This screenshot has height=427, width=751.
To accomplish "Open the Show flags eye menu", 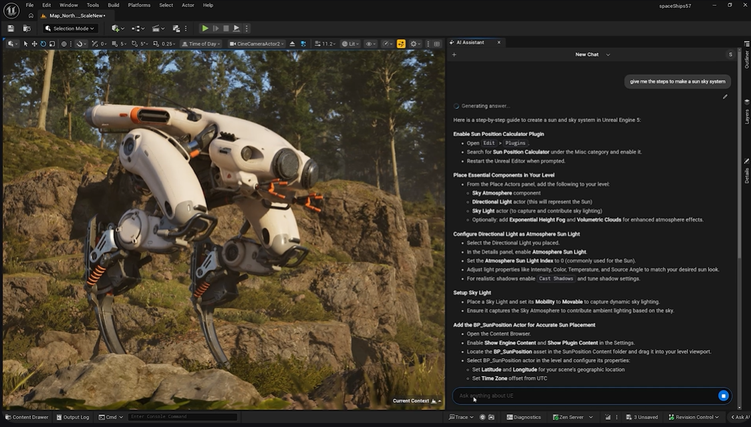I will coord(370,44).
